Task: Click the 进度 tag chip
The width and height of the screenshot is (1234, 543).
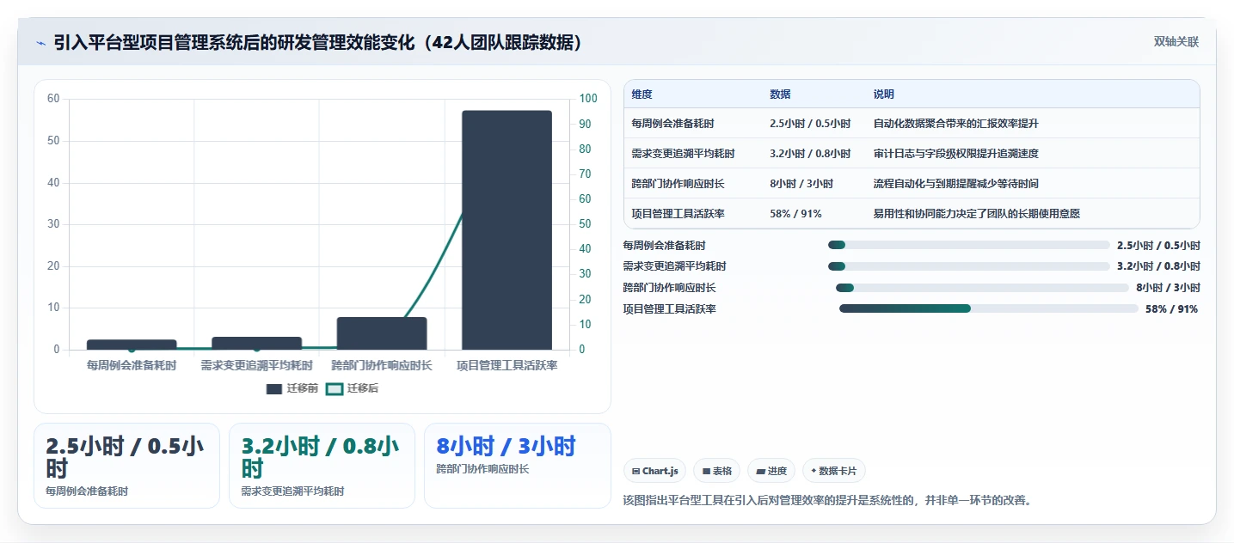Action: pyautogui.click(x=771, y=471)
